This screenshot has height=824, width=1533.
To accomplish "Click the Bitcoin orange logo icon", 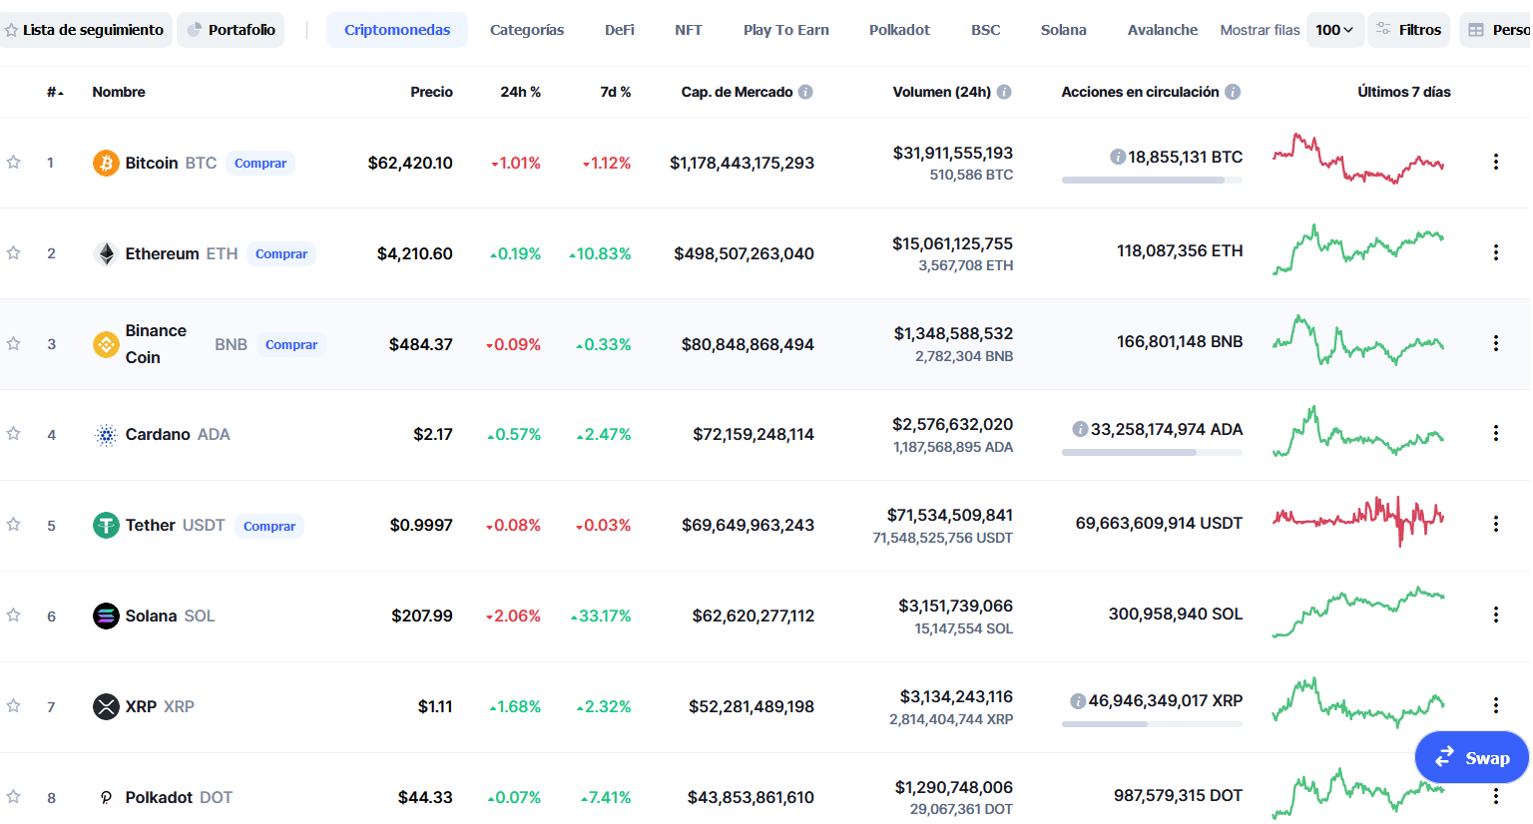I will 106,163.
